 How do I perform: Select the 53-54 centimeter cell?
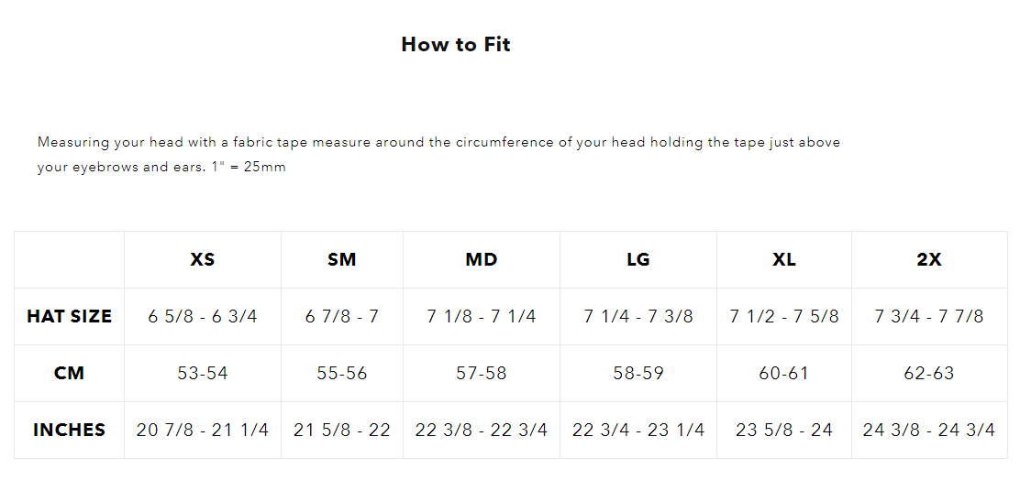203,373
